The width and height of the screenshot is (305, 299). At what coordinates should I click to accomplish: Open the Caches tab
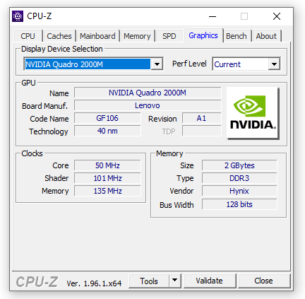click(59, 36)
